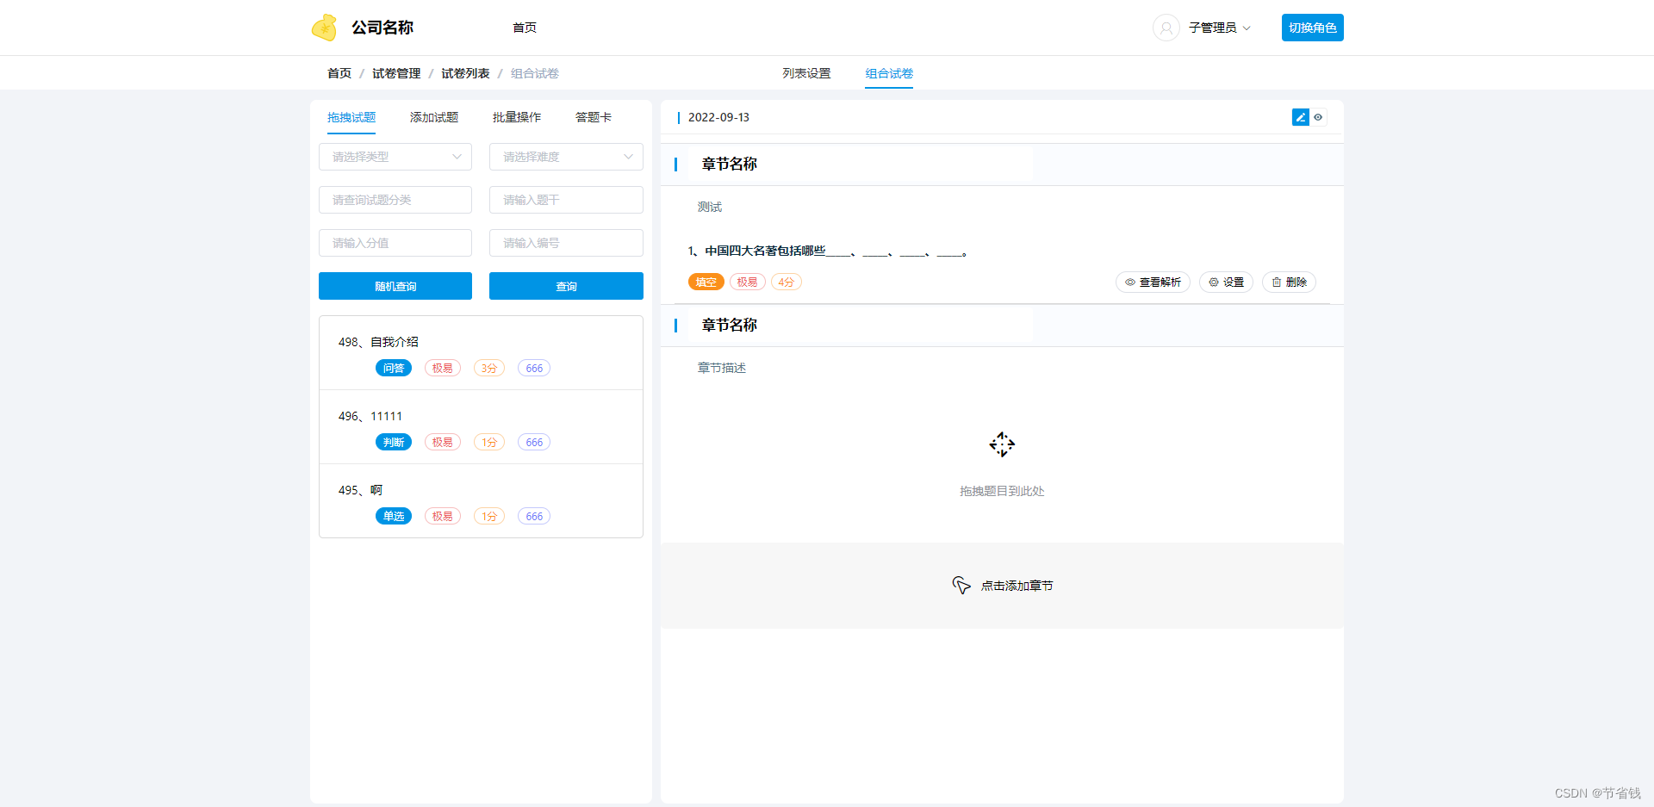Click the user avatar icon
Image resolution: width=1654 pixels, height=807 pixels.
1166,28
